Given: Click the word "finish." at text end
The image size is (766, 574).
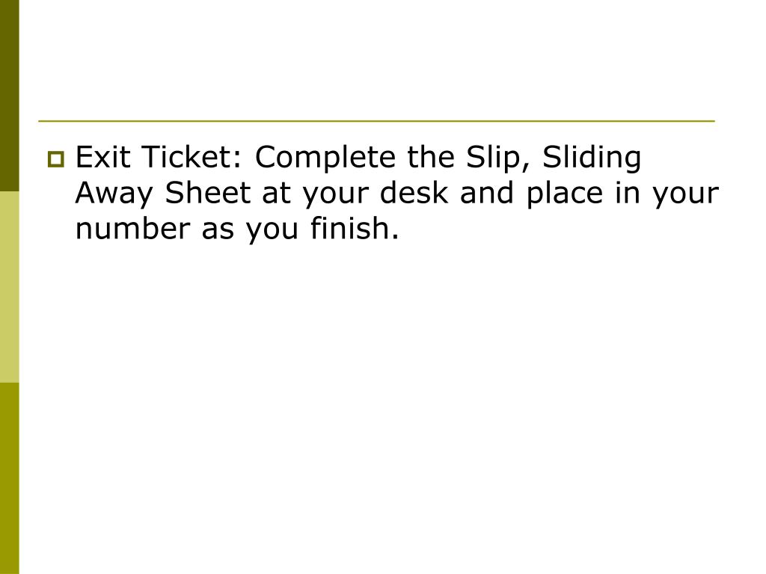Looking at the screenshot, I should [x=355, y=228].
